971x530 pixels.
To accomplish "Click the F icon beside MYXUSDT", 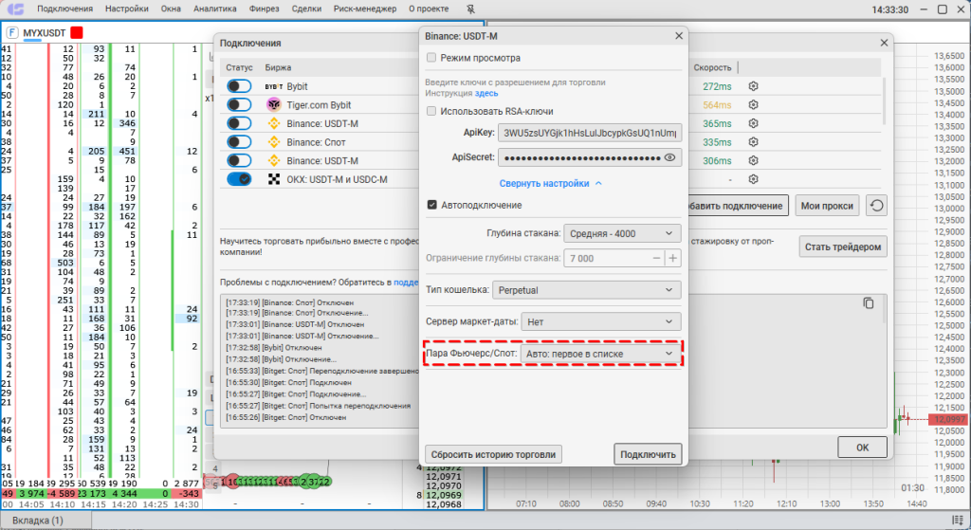I will coord(11,32).
